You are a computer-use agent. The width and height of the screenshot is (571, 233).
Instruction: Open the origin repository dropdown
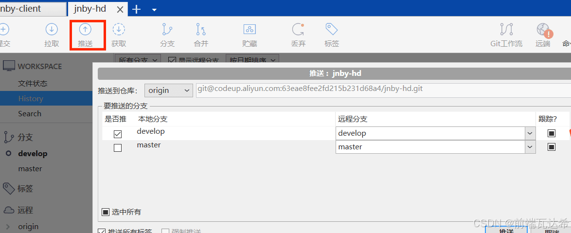pos(169,90)
